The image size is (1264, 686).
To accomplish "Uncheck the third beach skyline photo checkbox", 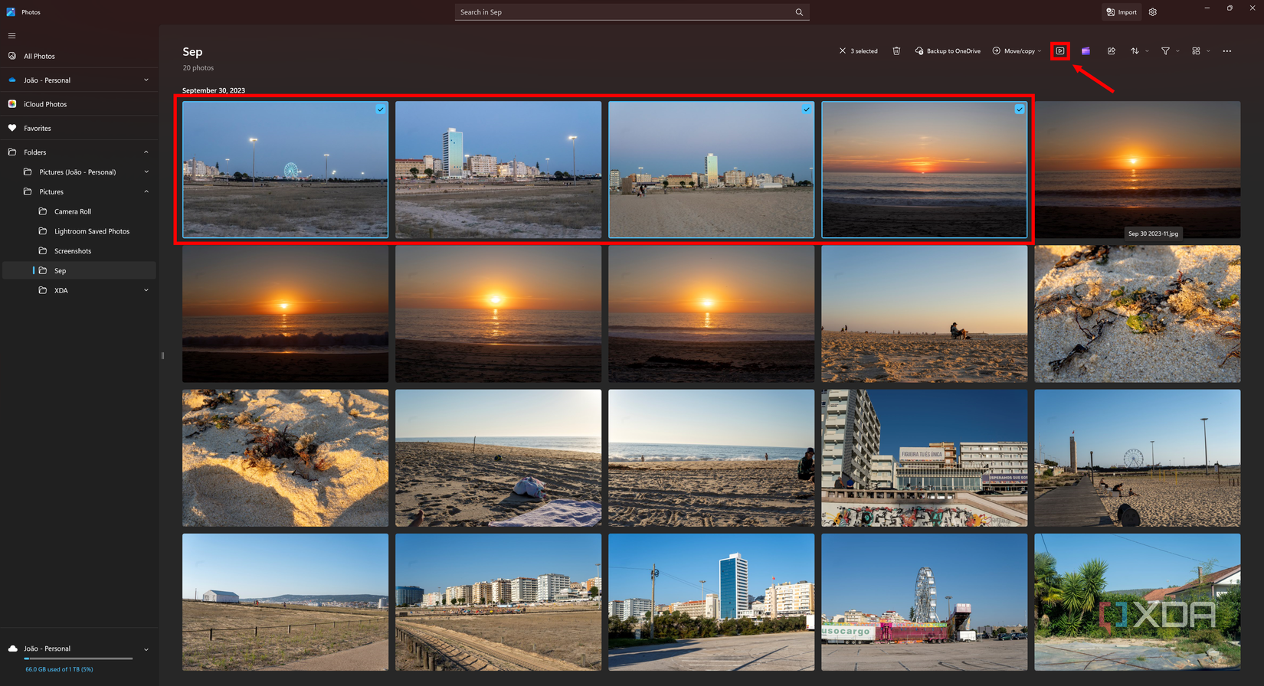I will click(x=806, y=109).
